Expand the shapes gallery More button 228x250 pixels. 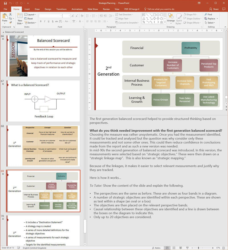pos(165,22)
